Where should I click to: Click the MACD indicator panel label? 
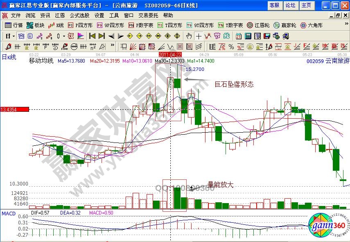tap(9, 214)
